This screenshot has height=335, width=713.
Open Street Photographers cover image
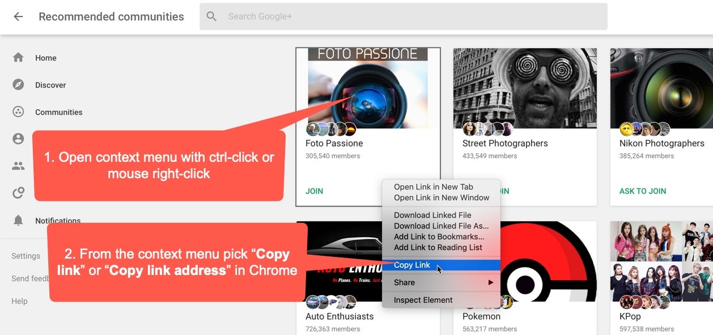525,88
